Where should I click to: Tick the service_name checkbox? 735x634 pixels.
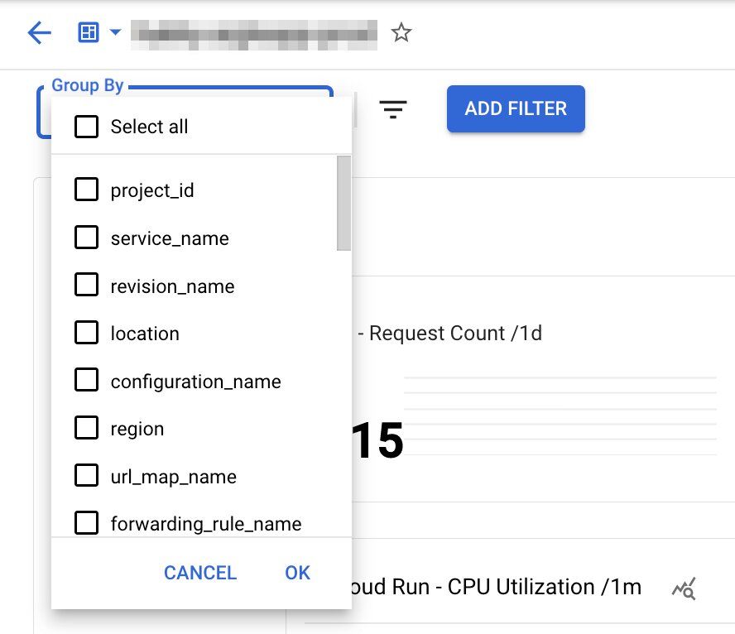click(x=87, y=238)
